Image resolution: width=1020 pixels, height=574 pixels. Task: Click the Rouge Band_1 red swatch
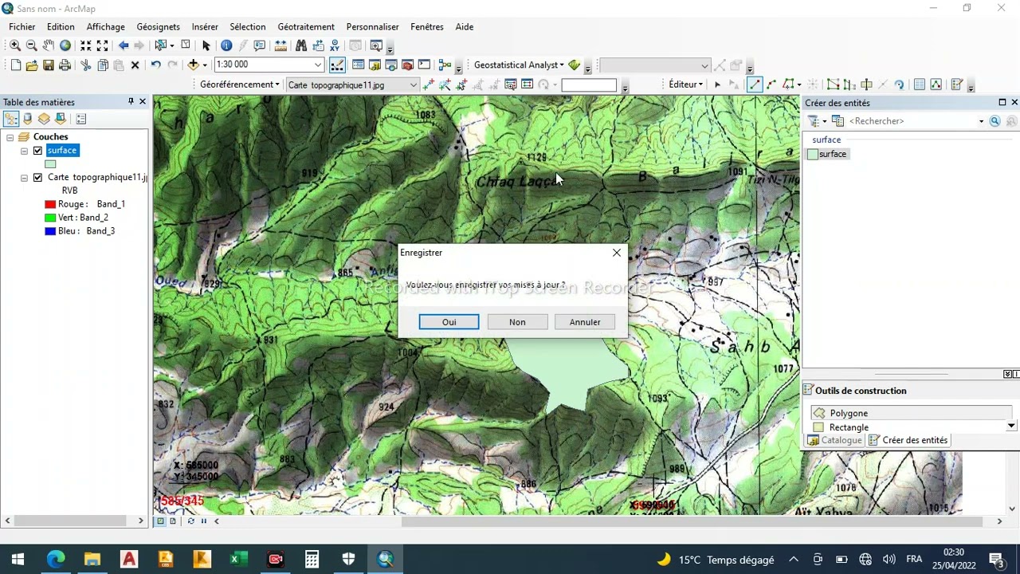click(50, 204)
